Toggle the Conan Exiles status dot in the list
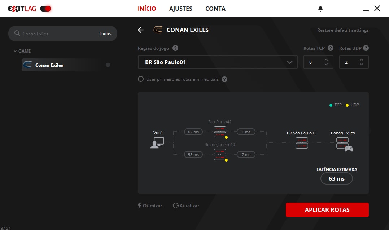 (x=108, y=65)
